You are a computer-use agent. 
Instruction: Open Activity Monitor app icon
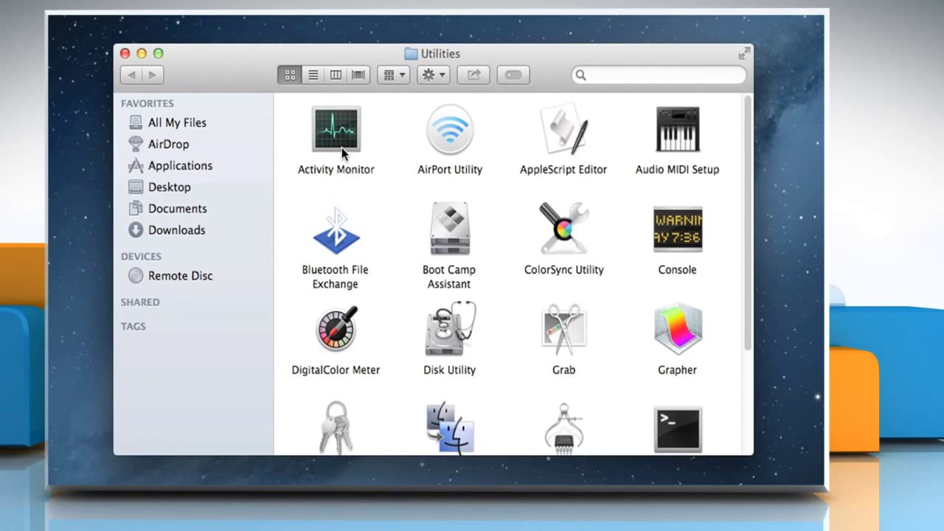point(336,131)
